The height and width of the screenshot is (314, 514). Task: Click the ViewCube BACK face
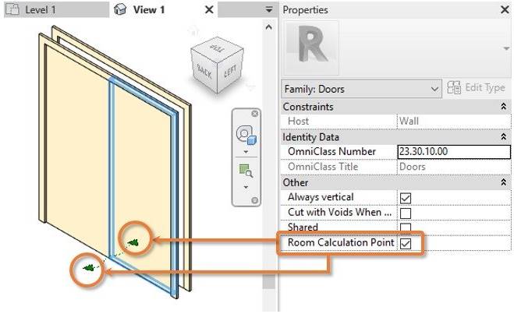tap(204, 71)
